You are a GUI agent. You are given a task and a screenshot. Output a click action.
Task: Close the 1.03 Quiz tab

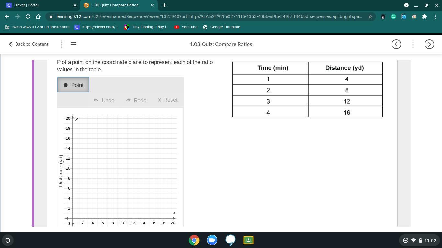click(x=152, y=5)
